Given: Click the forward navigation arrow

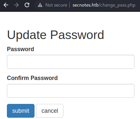Looking at the screenshot, I should (x=16, y=5).
